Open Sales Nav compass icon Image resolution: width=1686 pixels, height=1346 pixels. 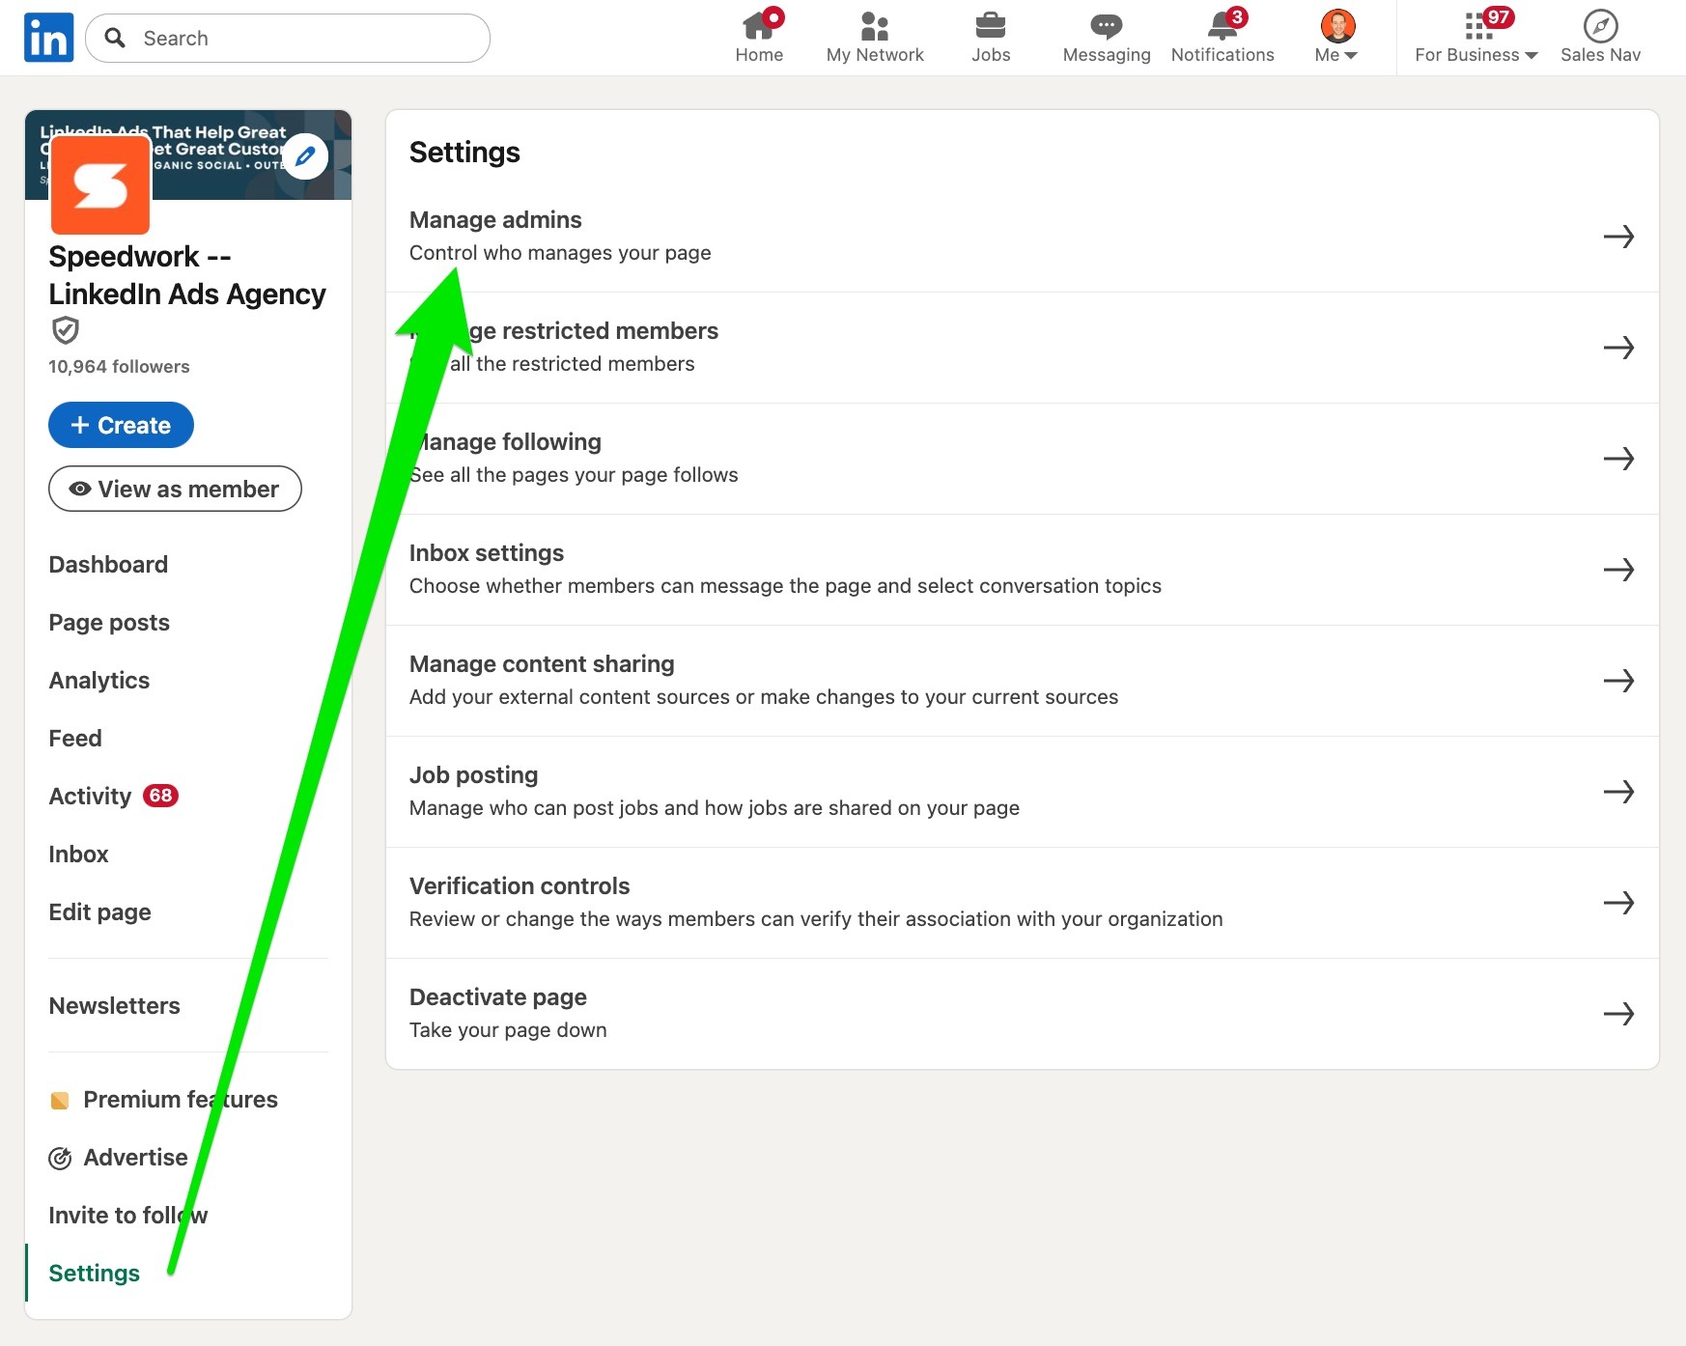click(x=1600, y=37)
